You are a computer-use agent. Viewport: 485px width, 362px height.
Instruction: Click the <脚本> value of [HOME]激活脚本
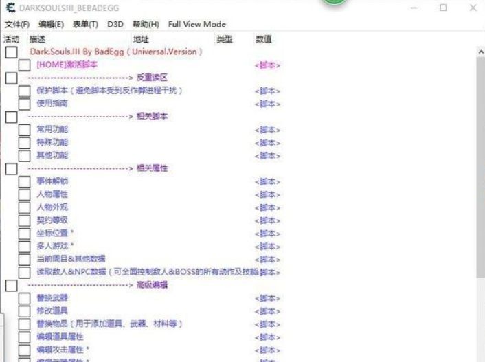tap(267, 65)
